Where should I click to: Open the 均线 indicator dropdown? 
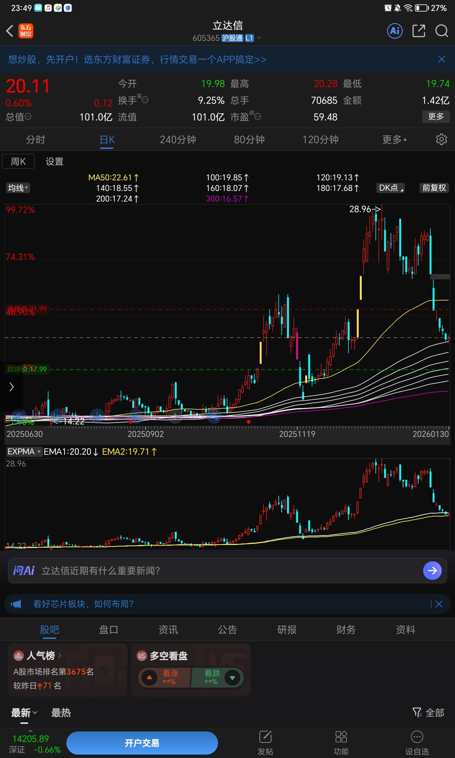[18, 188]
